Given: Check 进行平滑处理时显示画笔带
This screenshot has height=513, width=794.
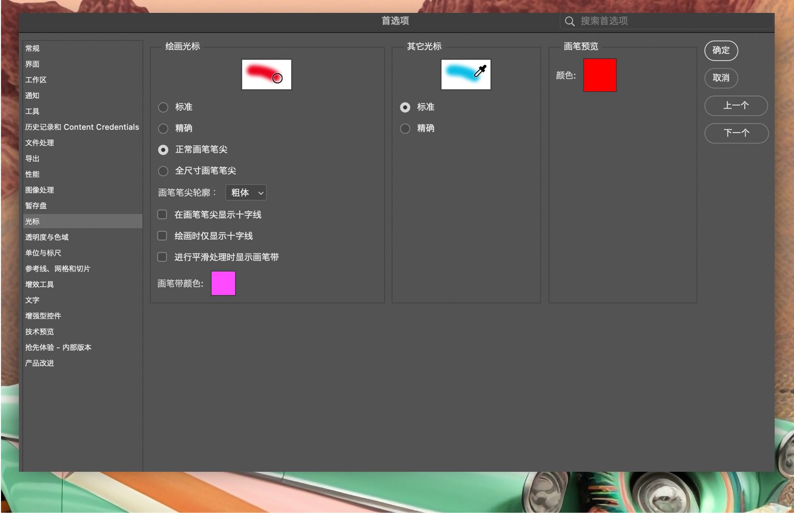Looking at the screenshot, I should point(162,257).
